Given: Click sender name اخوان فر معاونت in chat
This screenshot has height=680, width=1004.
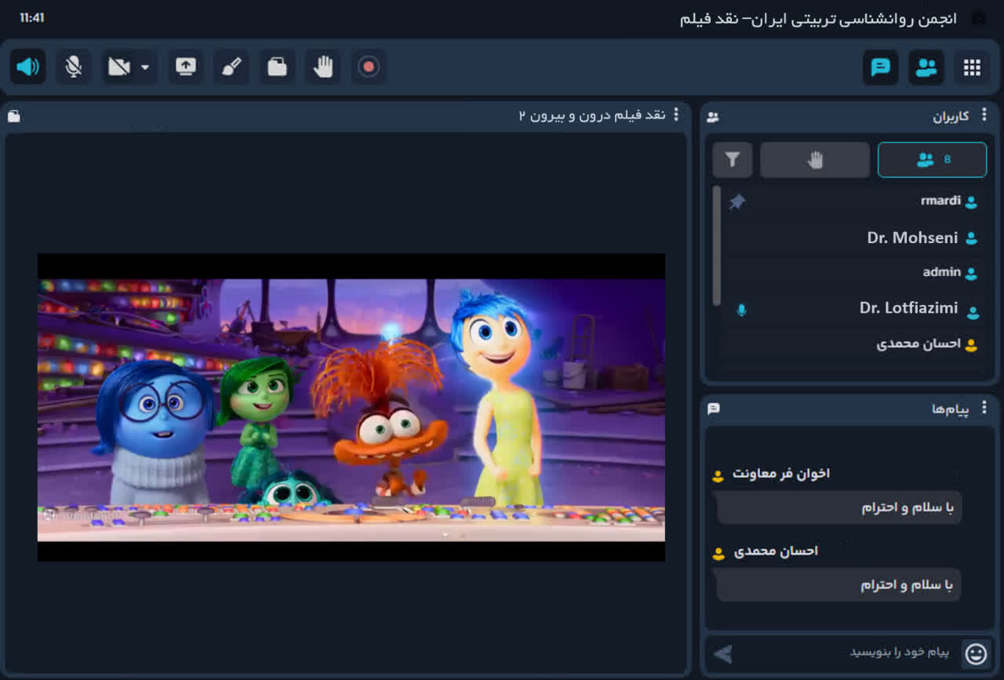Looking at the screenshot, I should pos(781,474).
